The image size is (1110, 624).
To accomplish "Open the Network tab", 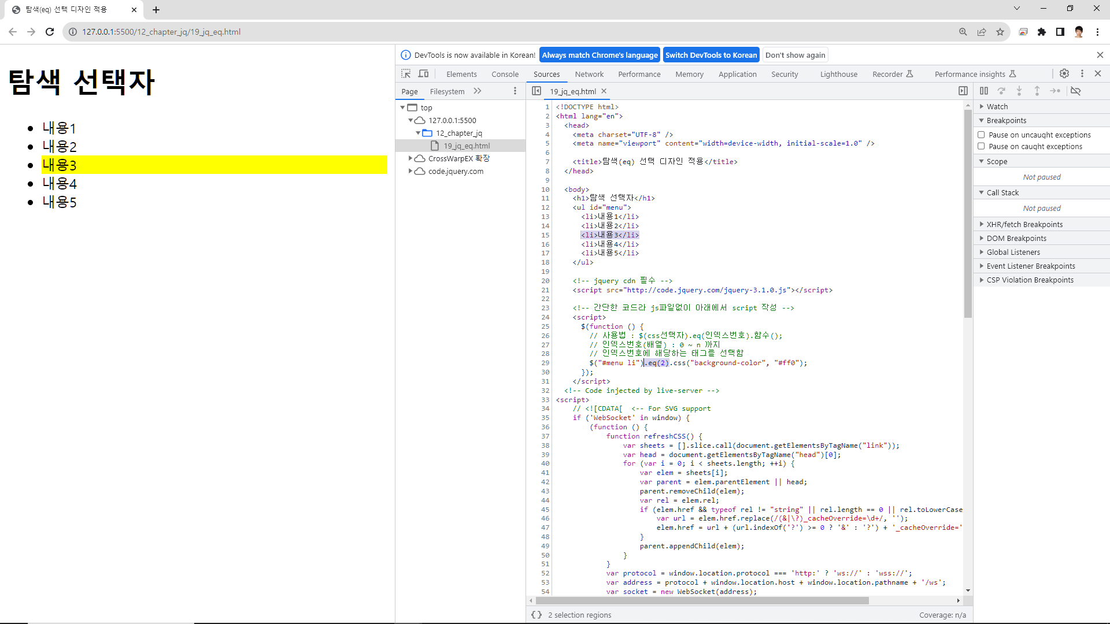I will click(589, 74).
